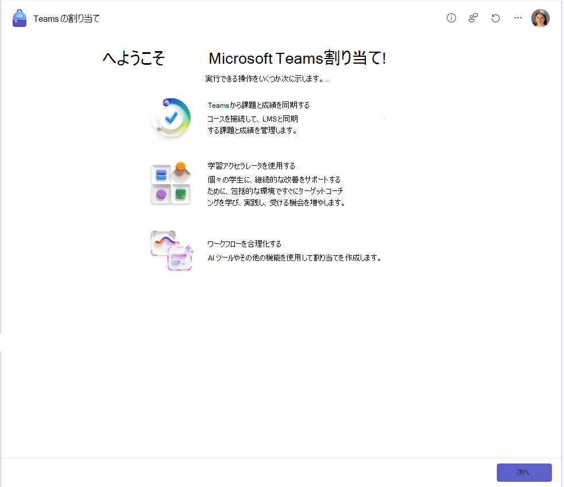Click heading 'ワークフローを合理化する'
Image resolution: width=564 pixels, height=487 pixels.
pos(244,244)
